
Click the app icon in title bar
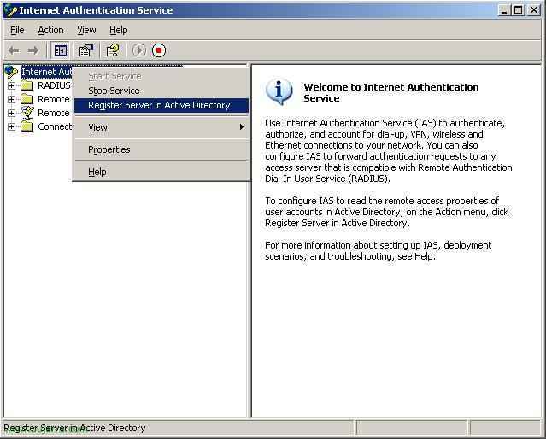(9, 10)
